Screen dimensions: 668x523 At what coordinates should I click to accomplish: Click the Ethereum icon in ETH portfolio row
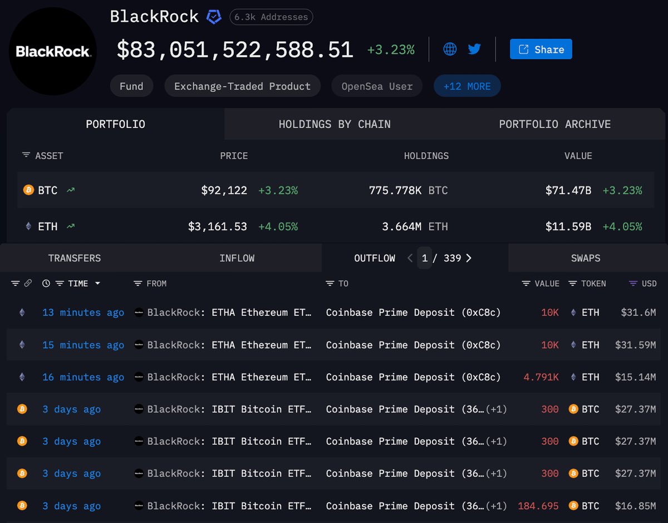28,227
